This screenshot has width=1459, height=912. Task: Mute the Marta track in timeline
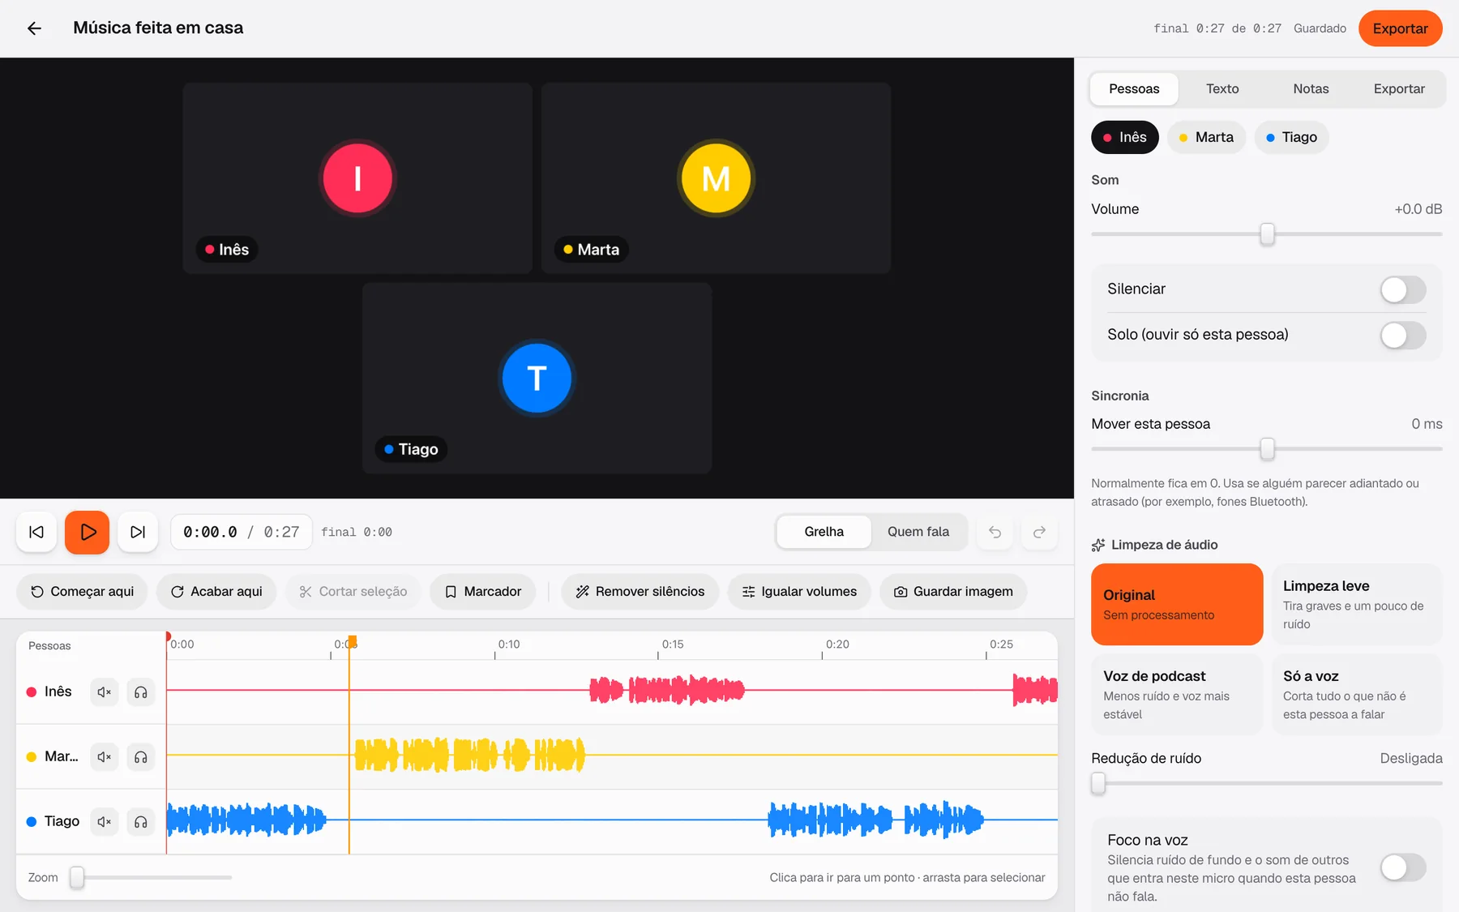(x=105, y=757)
